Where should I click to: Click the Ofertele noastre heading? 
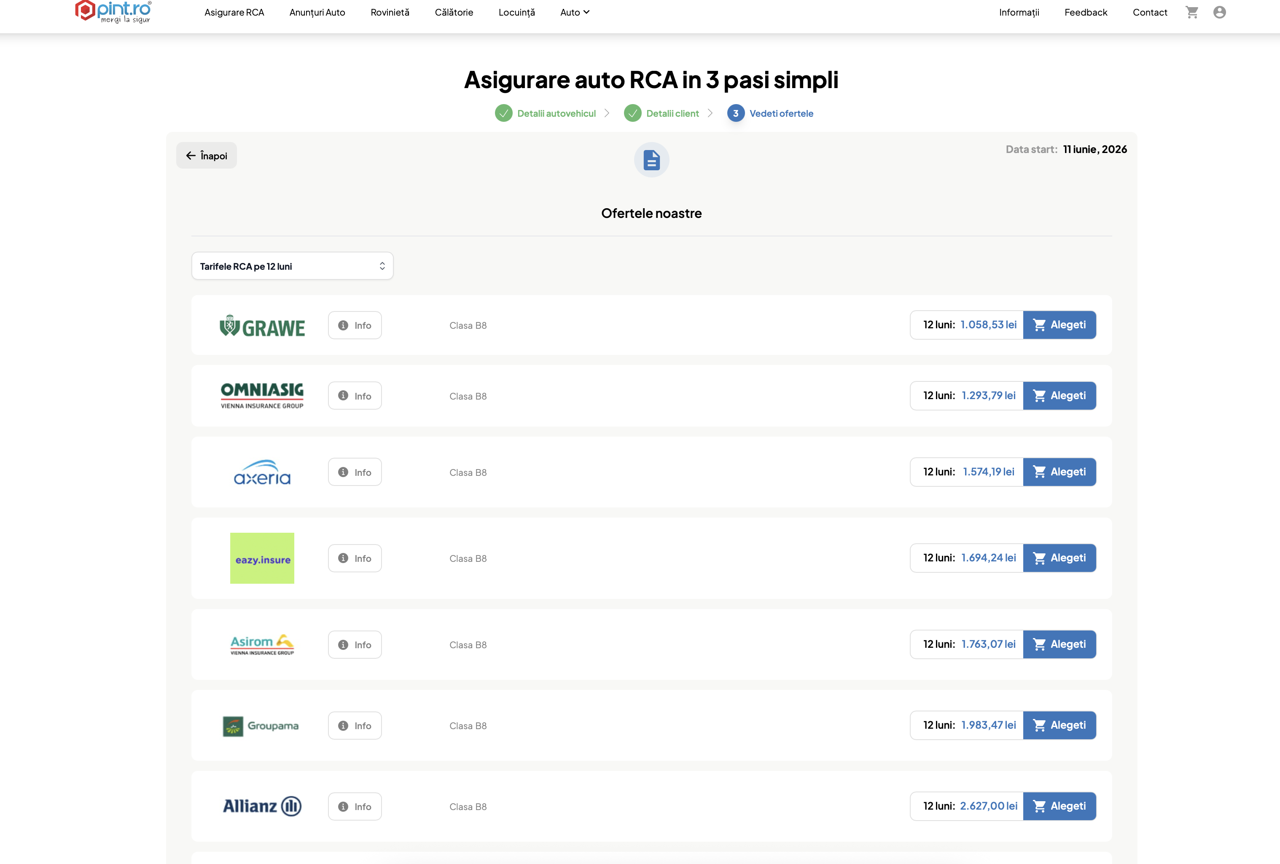click(651, 213)
